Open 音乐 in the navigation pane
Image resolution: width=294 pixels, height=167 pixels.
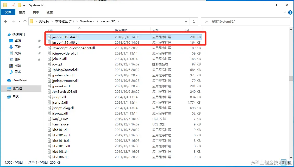[18, 72]
